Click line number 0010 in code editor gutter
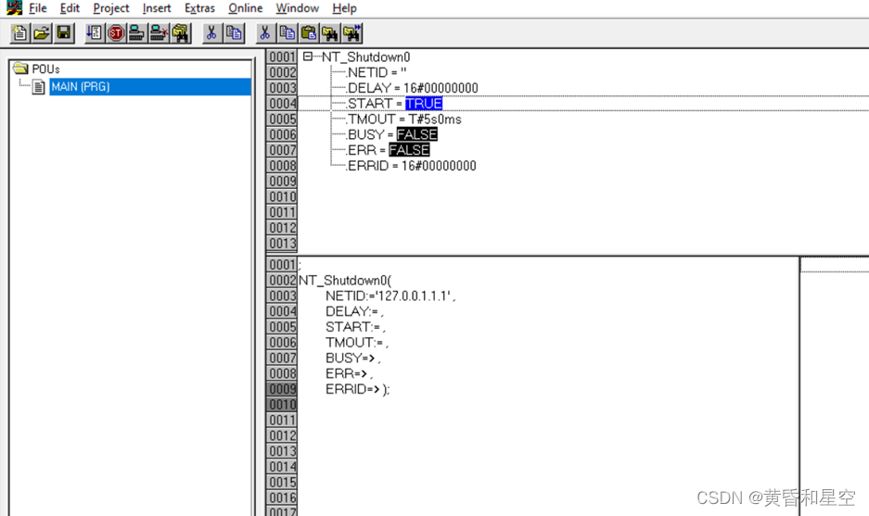869x516 pixels. [x=283, y=405]
